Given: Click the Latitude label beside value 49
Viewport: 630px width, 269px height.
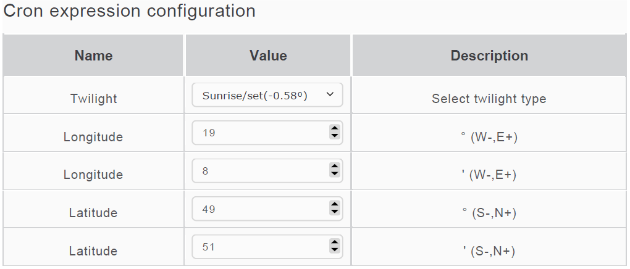Looking at the screenshot, I should 93,213.
